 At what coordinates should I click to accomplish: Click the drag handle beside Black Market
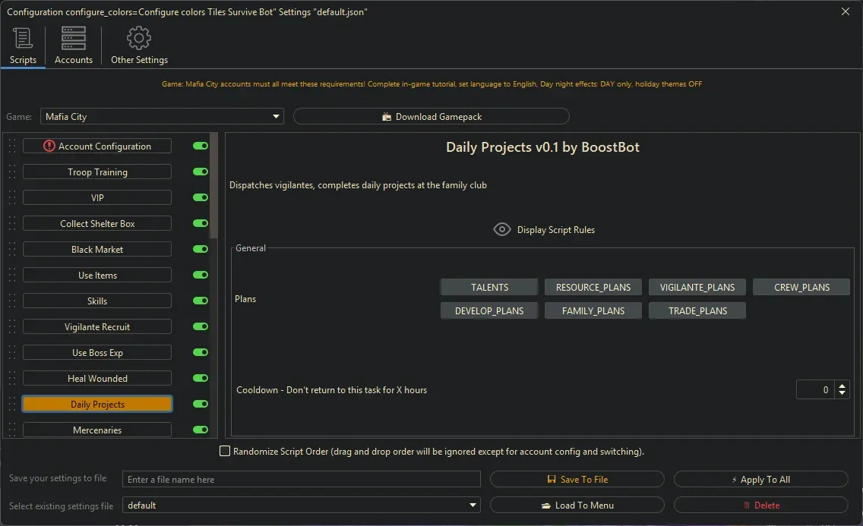pyautogui.click(x=12, y=250)
